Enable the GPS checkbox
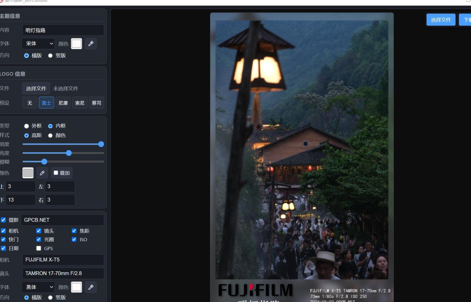The image size is (471, 302). pyautogui.click(x=39, y=248)
